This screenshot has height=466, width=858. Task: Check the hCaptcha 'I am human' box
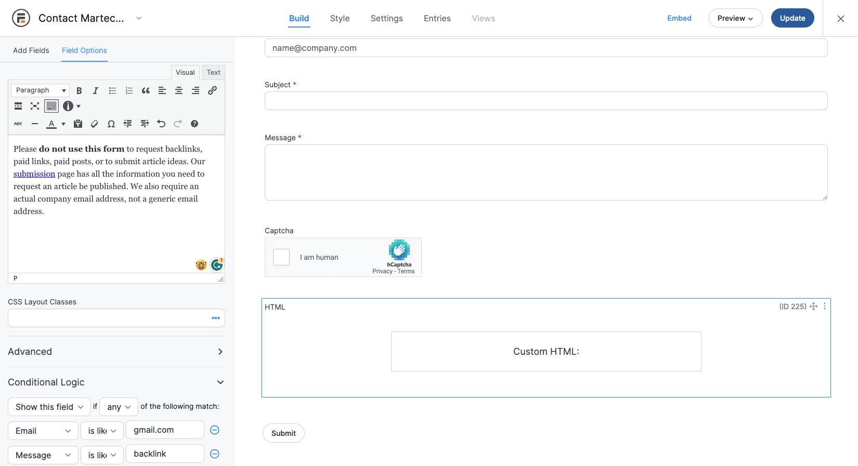click(x=281, y=257)
